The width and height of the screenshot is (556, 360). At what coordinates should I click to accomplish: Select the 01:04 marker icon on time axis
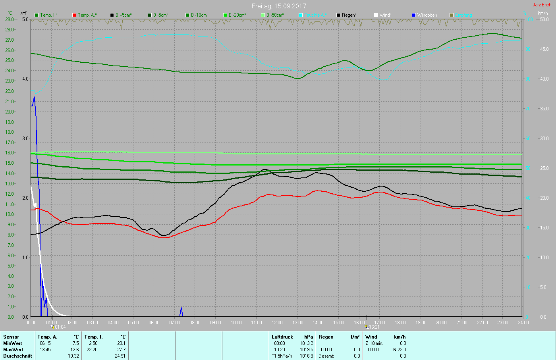point(52,327)
